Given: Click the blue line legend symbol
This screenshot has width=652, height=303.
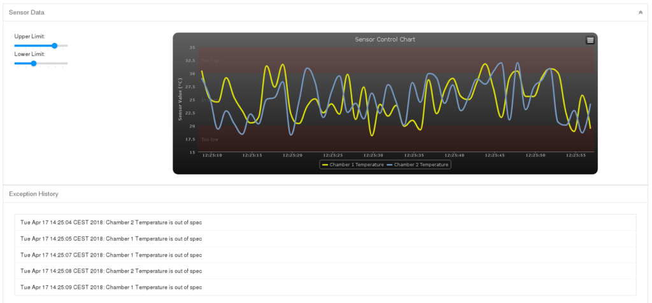Looking at the screenshot, I should [390, 165].
